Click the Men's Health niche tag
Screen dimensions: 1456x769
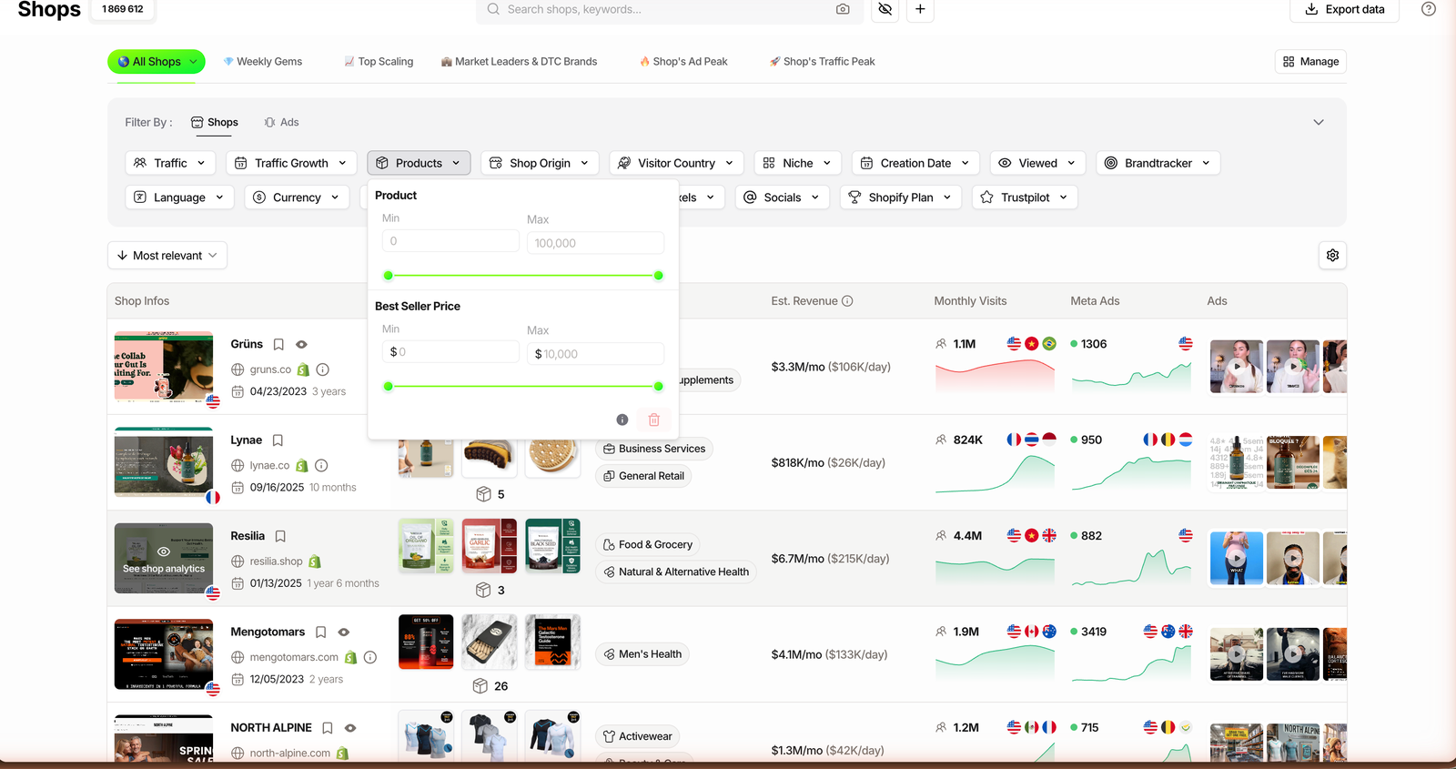pyautogui.click(x=642, y=654)
